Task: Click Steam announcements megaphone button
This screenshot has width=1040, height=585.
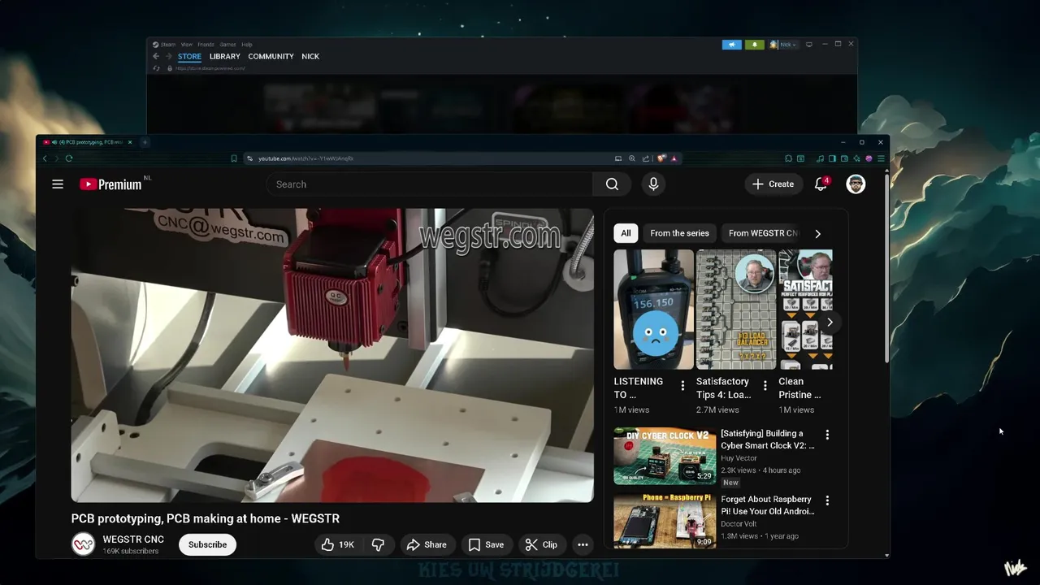Action: [x=732, y=45]
